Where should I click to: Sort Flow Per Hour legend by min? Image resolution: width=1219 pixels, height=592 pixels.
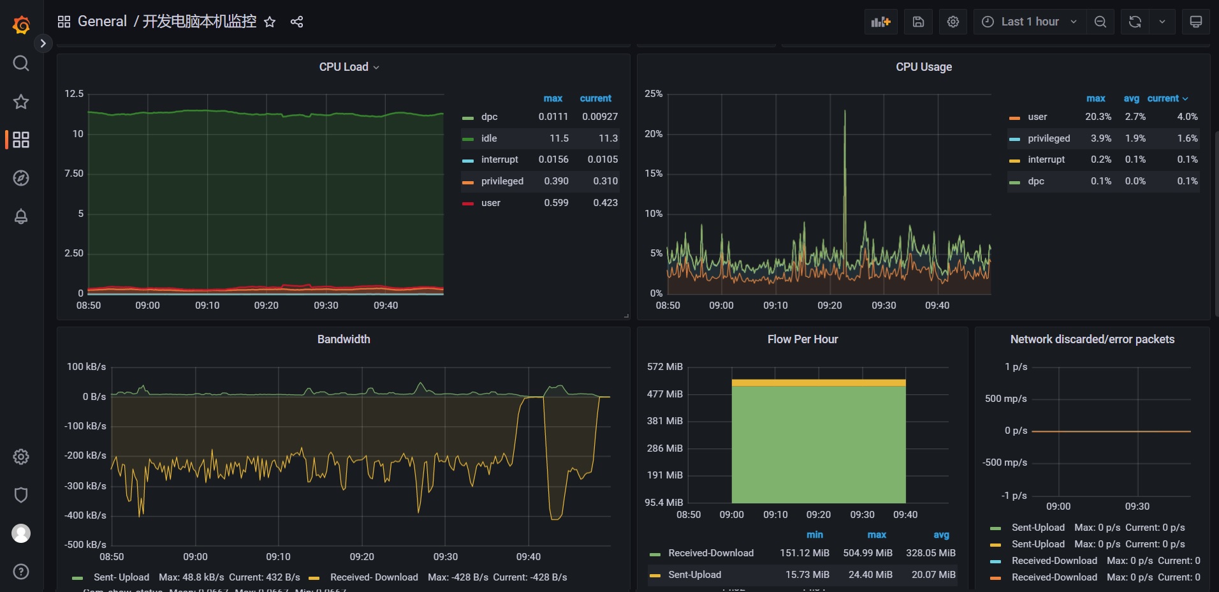coord(815,535)
